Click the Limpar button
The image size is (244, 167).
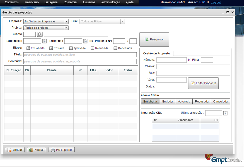[x=15, y=150]
